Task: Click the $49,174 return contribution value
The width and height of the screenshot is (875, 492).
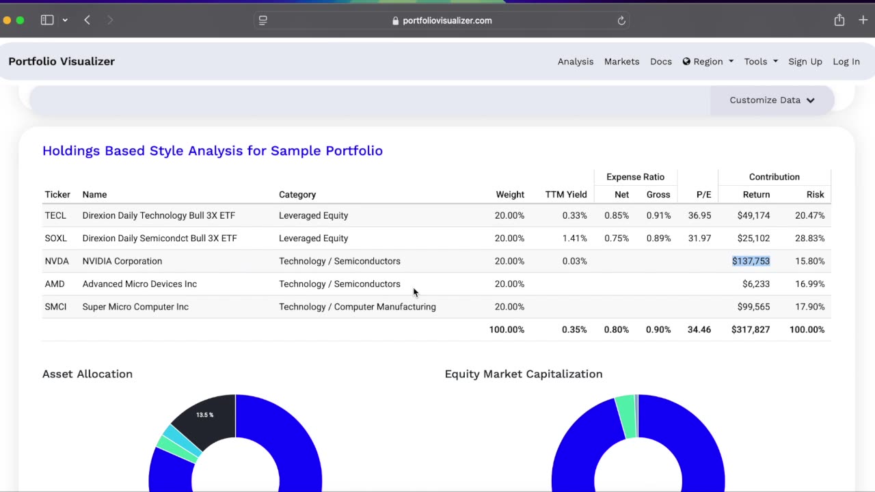Action: click(753, 215)
